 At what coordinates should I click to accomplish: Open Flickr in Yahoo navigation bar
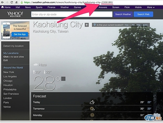pos(127,7)
